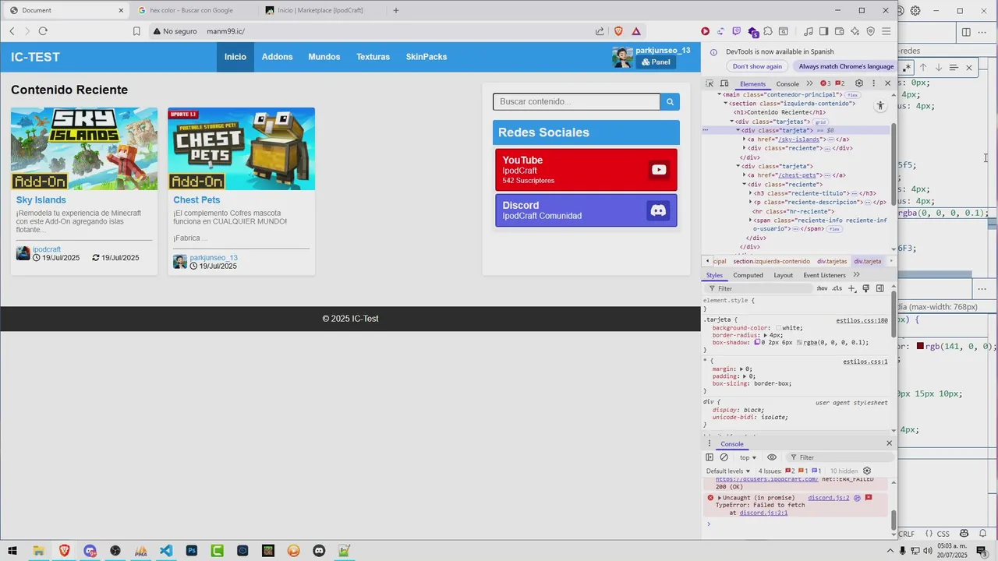Open OBS Studio from the taskbar
Viewport: 998px width, 561px height.
click(x=115, y=551)
